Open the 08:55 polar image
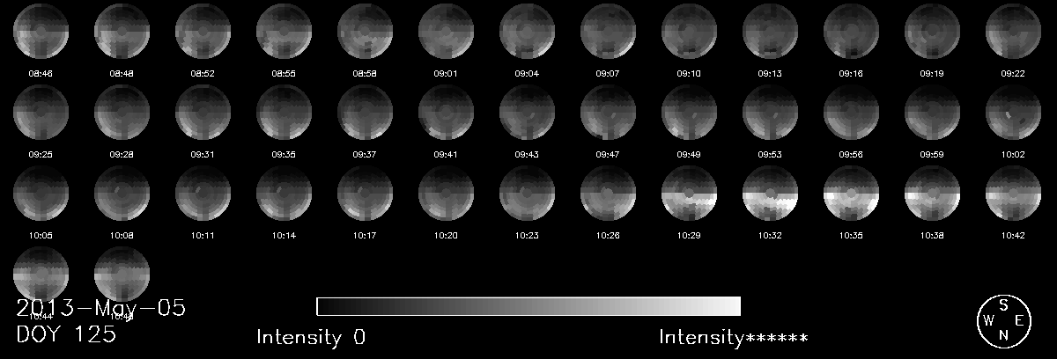Image resolution: width=1057 pixels, height=359 pixels. coord(285,32)
